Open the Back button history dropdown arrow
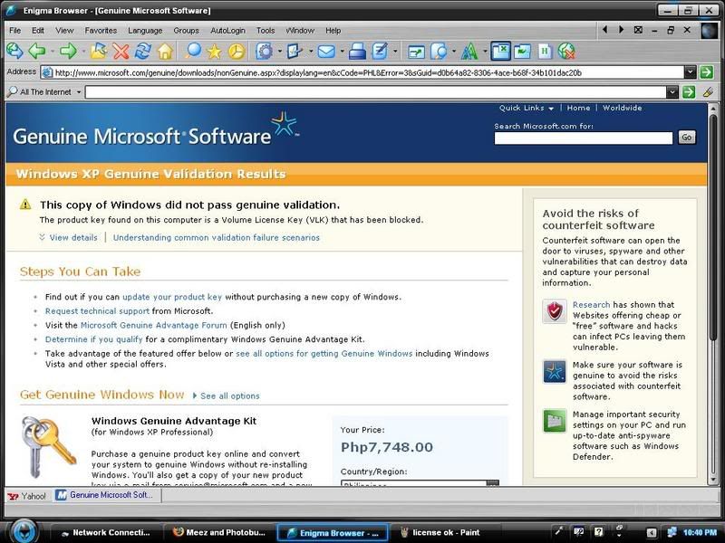 click(53, 52)
